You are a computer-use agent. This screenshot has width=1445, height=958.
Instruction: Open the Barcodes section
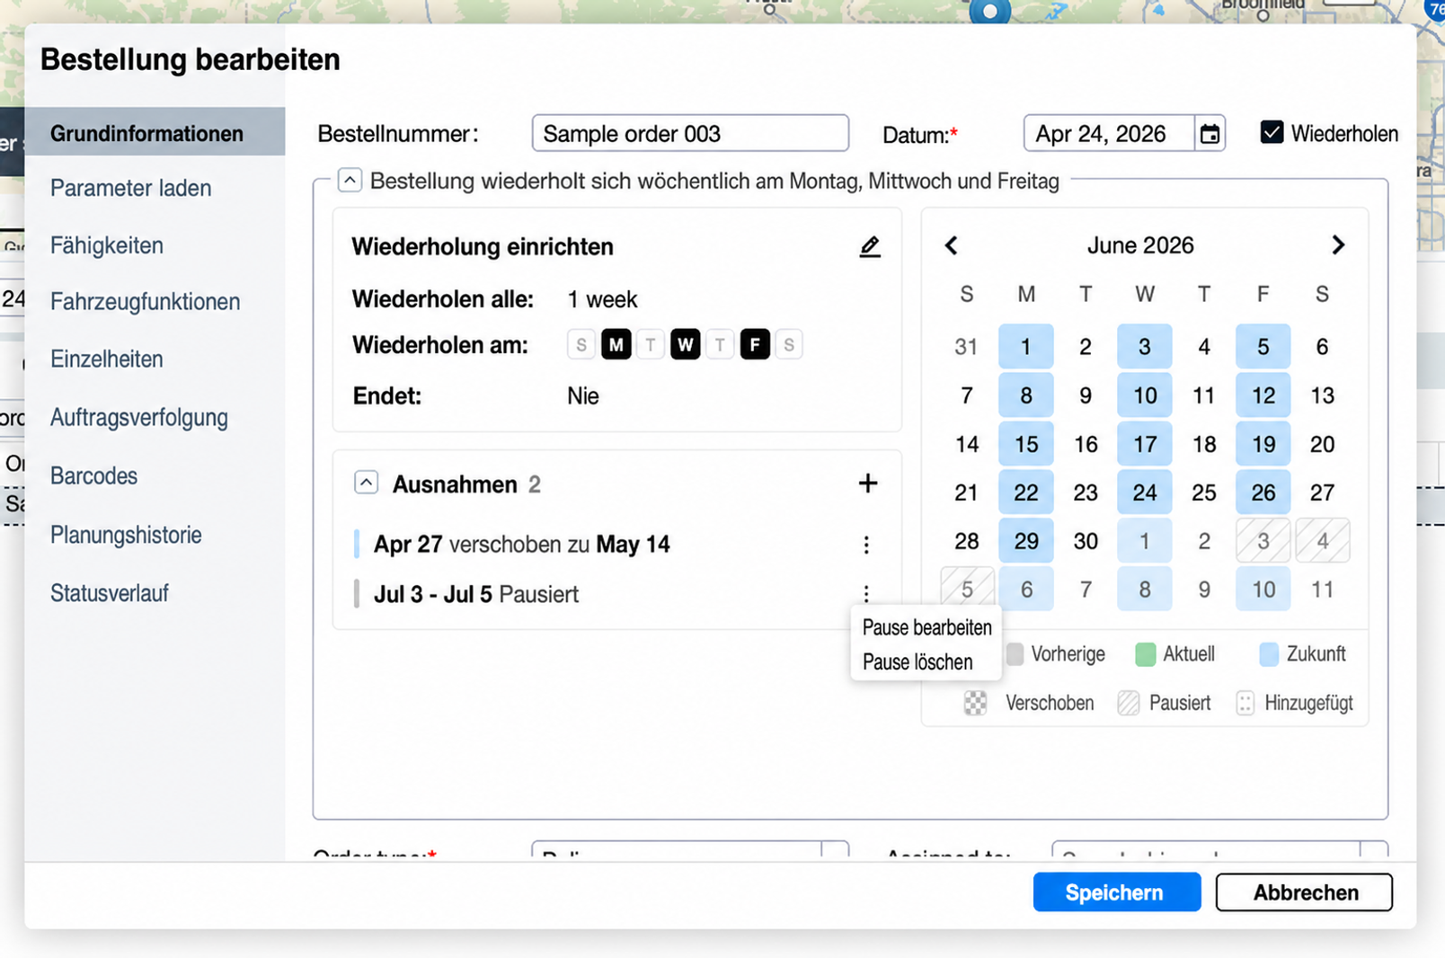[x=93, y=475]
